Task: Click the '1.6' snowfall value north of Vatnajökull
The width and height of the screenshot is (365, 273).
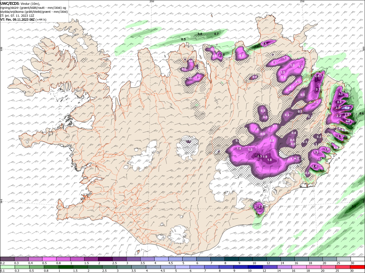Action: (239, 148)
